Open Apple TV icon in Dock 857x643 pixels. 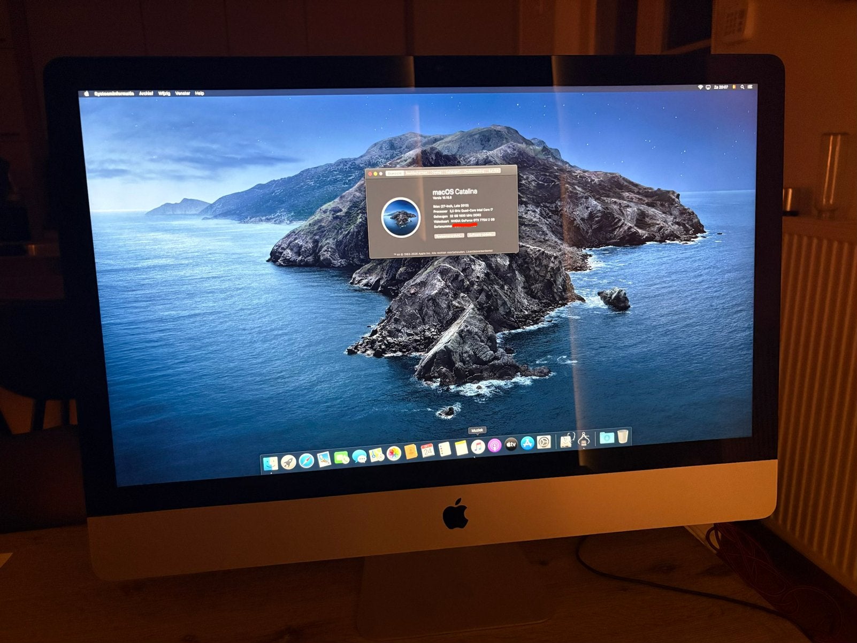click(x=511, y=444)
